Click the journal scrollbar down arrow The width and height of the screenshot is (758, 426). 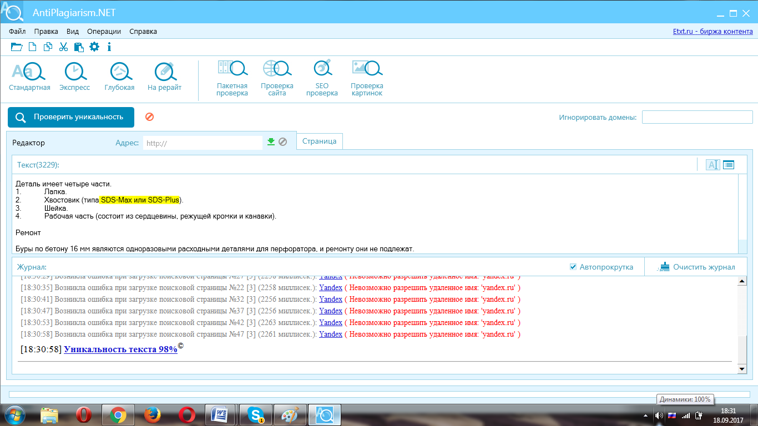click(x=742, y=368)
